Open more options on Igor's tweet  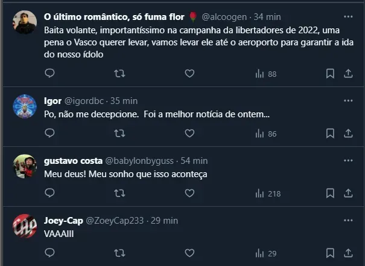pos(348,100)
